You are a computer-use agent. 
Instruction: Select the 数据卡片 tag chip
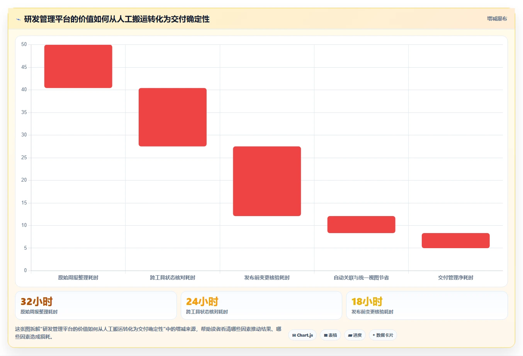[x=383, y=335]
